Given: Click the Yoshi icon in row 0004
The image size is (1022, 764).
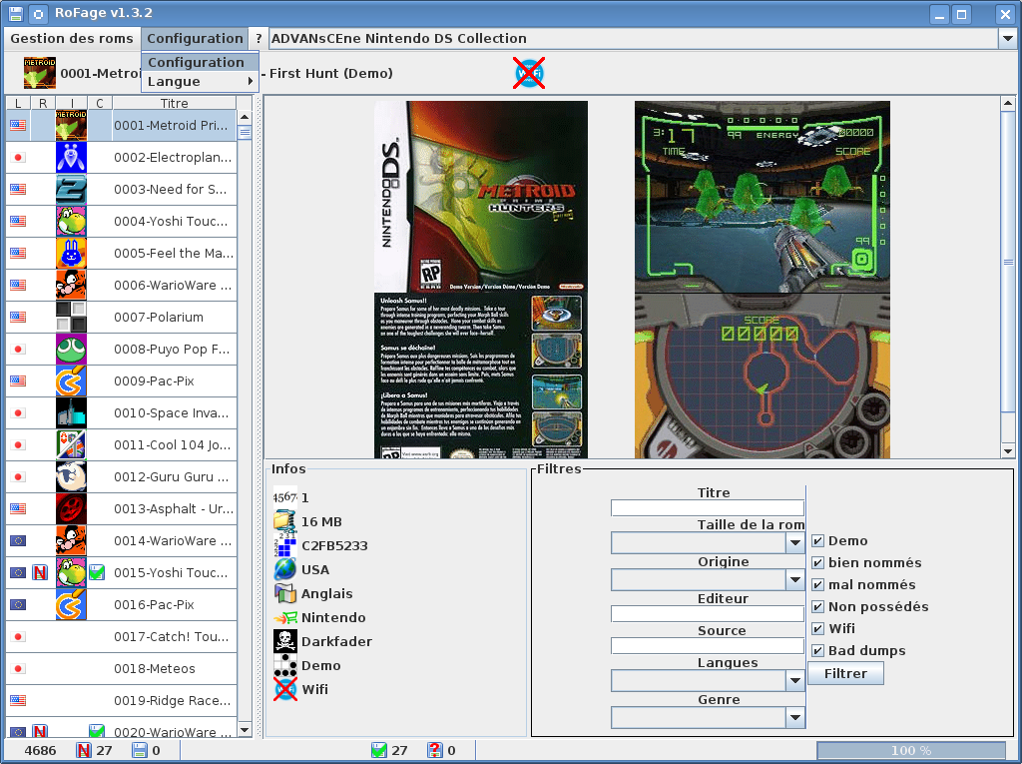Looking at the screenshot, I should [x=71, y=221].
